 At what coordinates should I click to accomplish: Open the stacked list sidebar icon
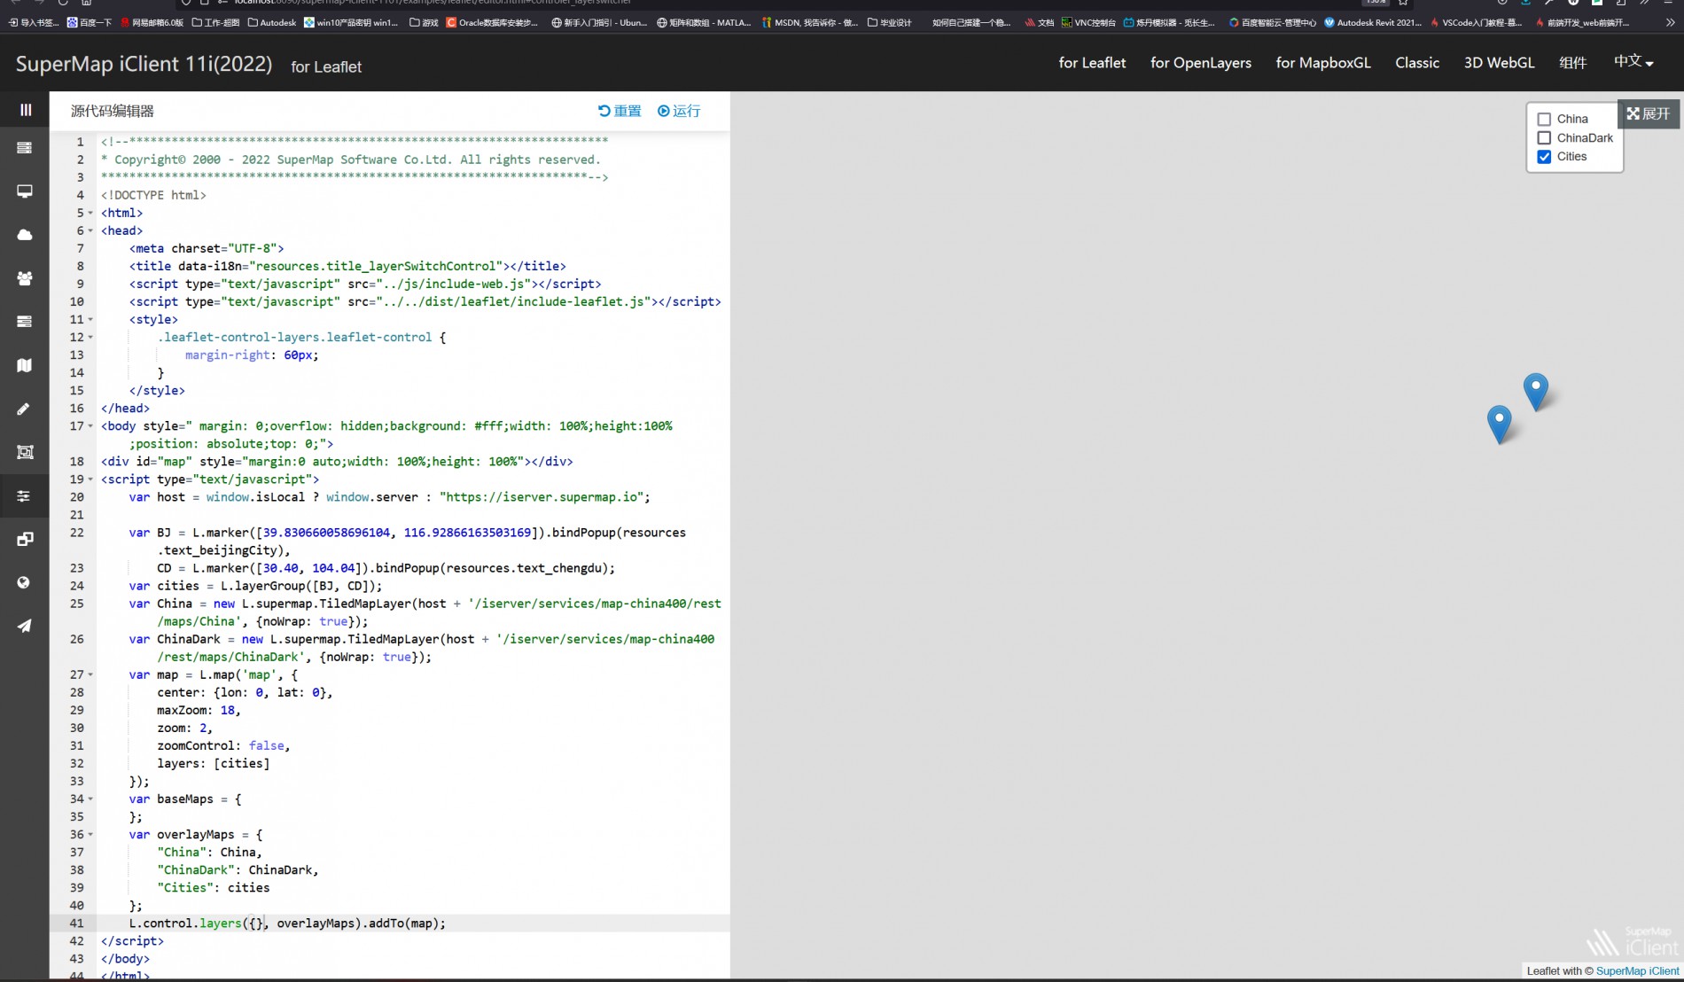click(25, 322)
